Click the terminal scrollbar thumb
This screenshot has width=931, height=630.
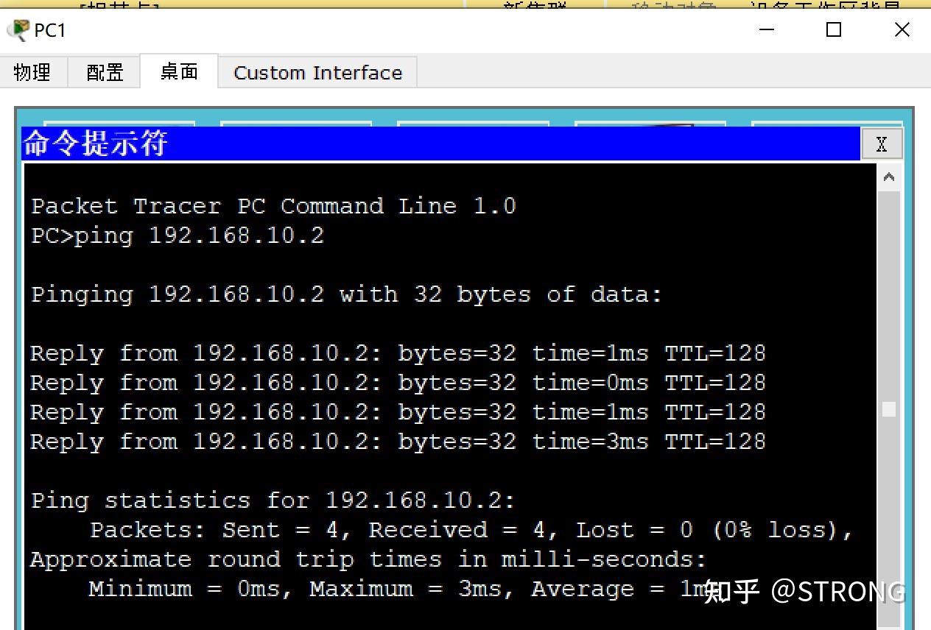click(889, 409)
